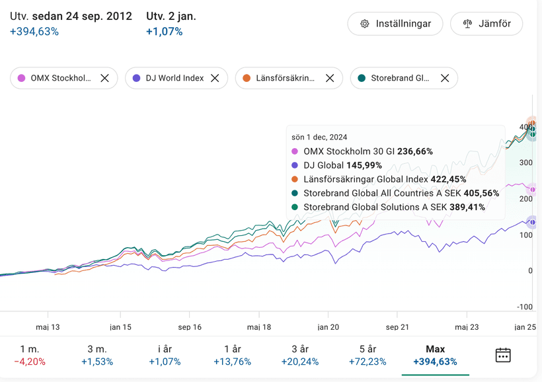This screenshot has width=542, height=382.
Task: Click the scale icon in Jämför
Action: [468, 24]
